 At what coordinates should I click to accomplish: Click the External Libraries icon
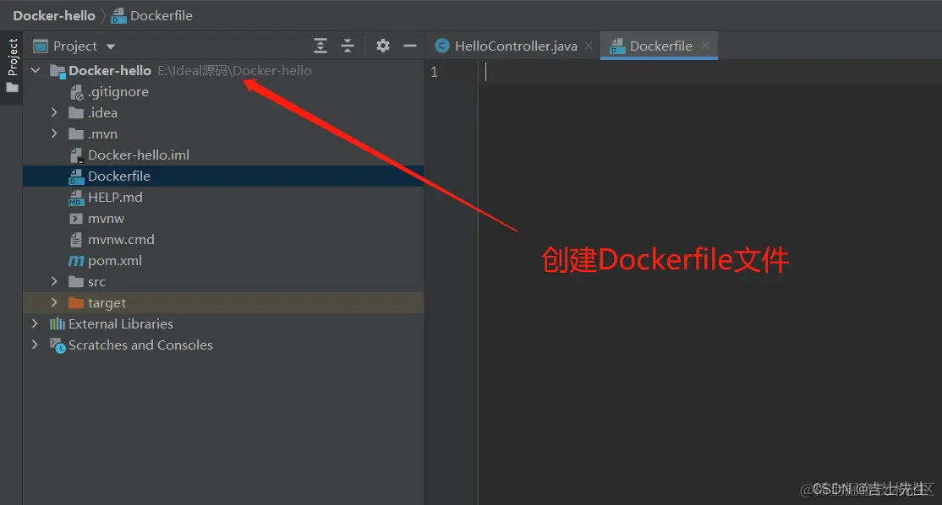(x=57, y=324)
